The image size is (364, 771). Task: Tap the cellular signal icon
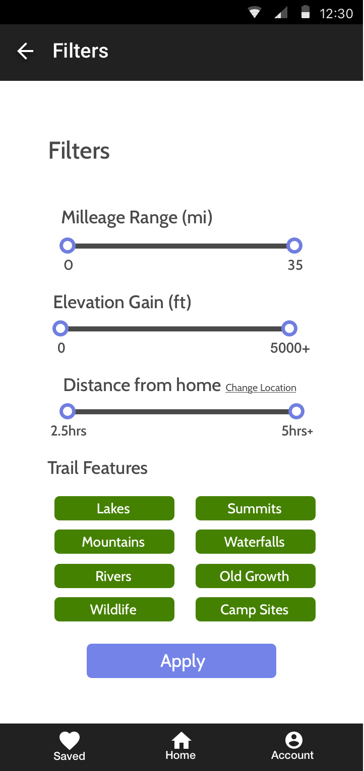click(281, 13)
